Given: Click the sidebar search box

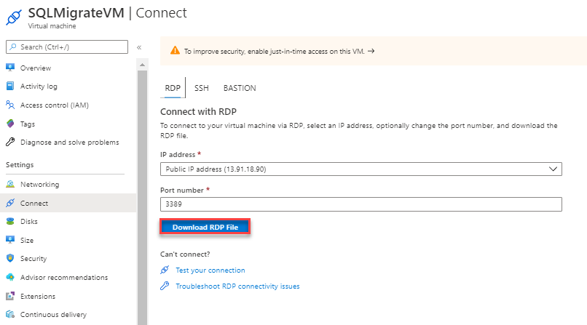Looking at the screenshot, I should click(66, 47).
